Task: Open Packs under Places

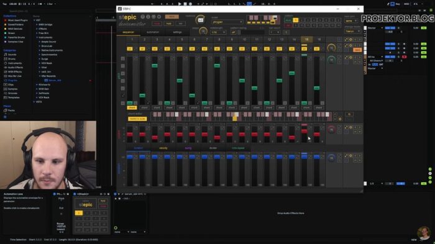Action: click(9, 111)
